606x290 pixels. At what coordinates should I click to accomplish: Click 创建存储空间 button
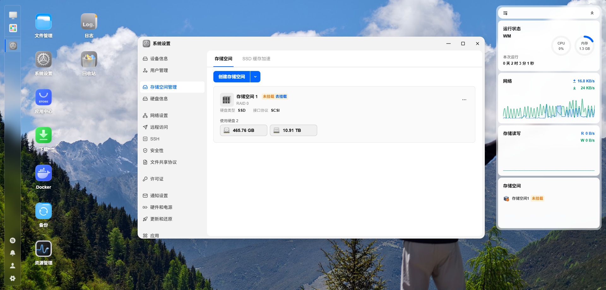click(232, 77)
